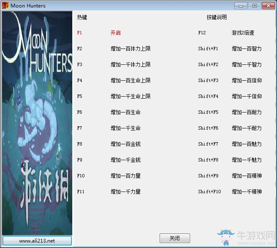Click the F11 hotkey label
This screenshot has width=277, height=248.
[81, 192]
